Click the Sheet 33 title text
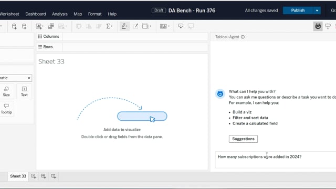Screen dimensions: 336x189 pos(51,61)
